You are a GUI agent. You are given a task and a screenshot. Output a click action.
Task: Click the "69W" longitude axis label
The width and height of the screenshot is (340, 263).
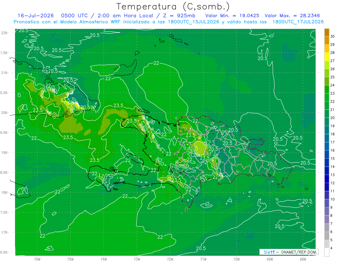click(270, 259)
